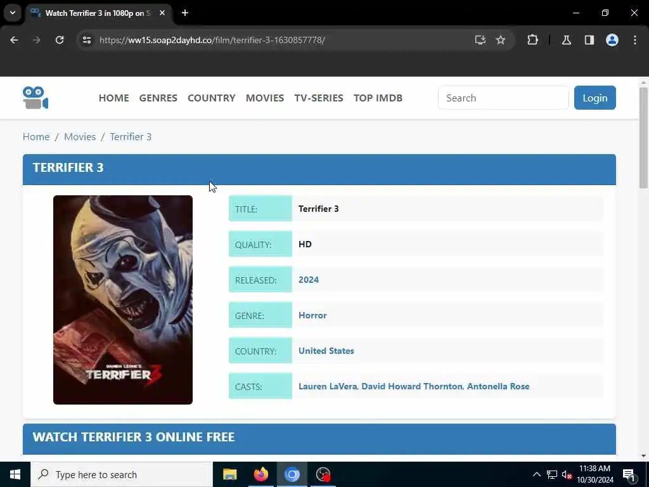Screen dimensions: 649x487
Task: Go back using browser back arrow
Action: 14,40
